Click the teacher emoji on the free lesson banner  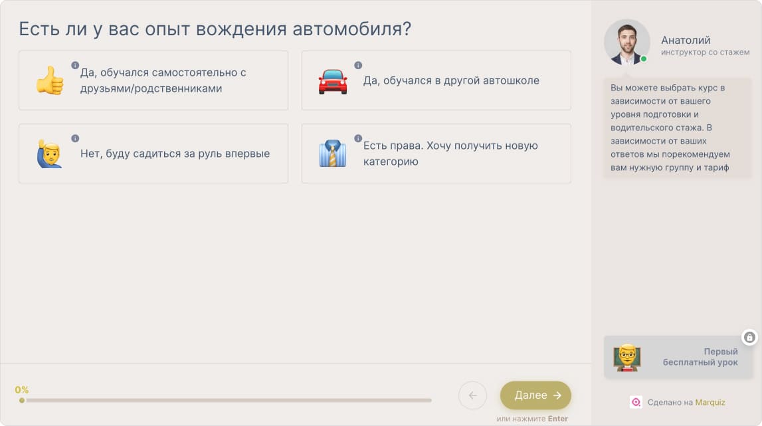626,356
